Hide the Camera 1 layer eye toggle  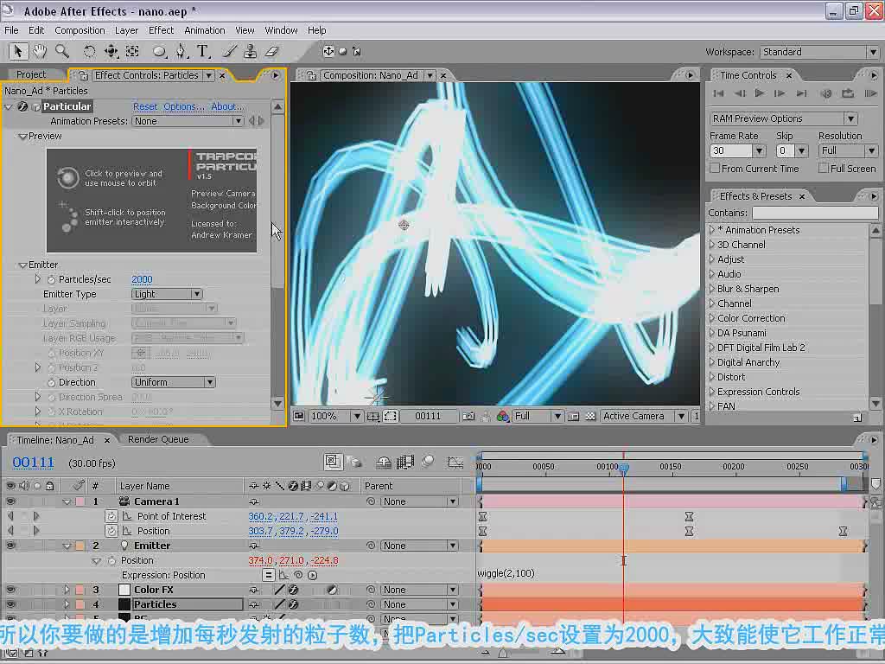click(10, 501)
